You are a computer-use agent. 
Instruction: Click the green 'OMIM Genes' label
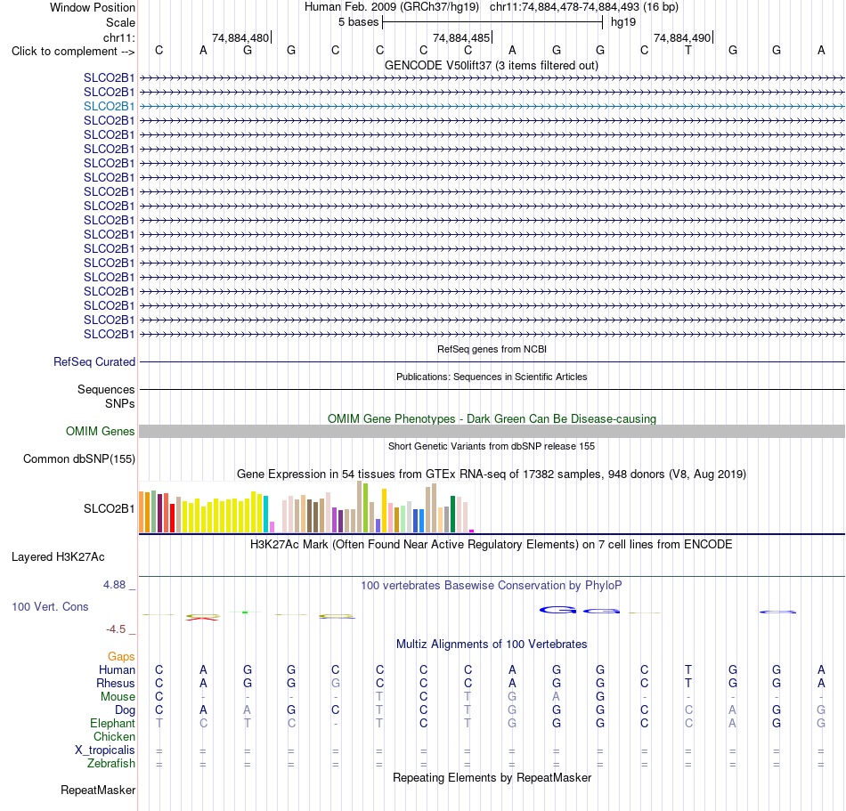[100, 432]
